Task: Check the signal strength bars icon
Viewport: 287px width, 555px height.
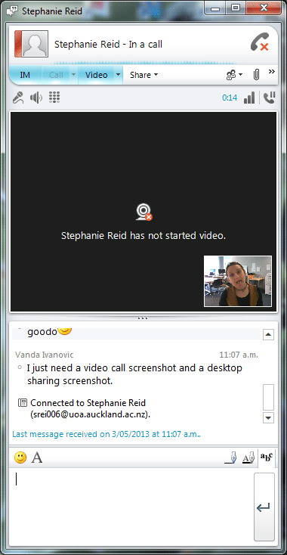Action: 249,98
